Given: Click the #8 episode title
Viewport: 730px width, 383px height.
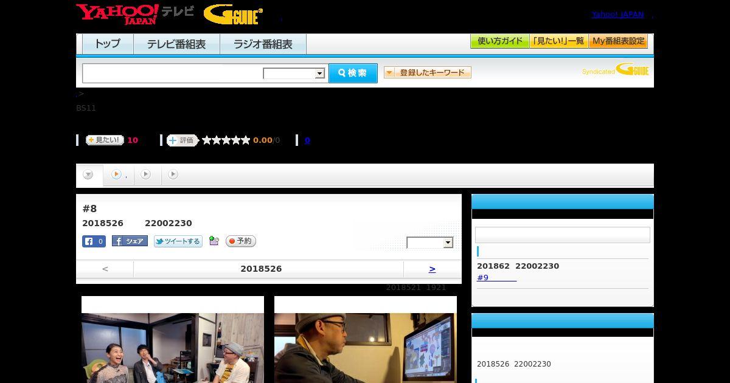Looking at the screenshot, I should coord(89,209).
